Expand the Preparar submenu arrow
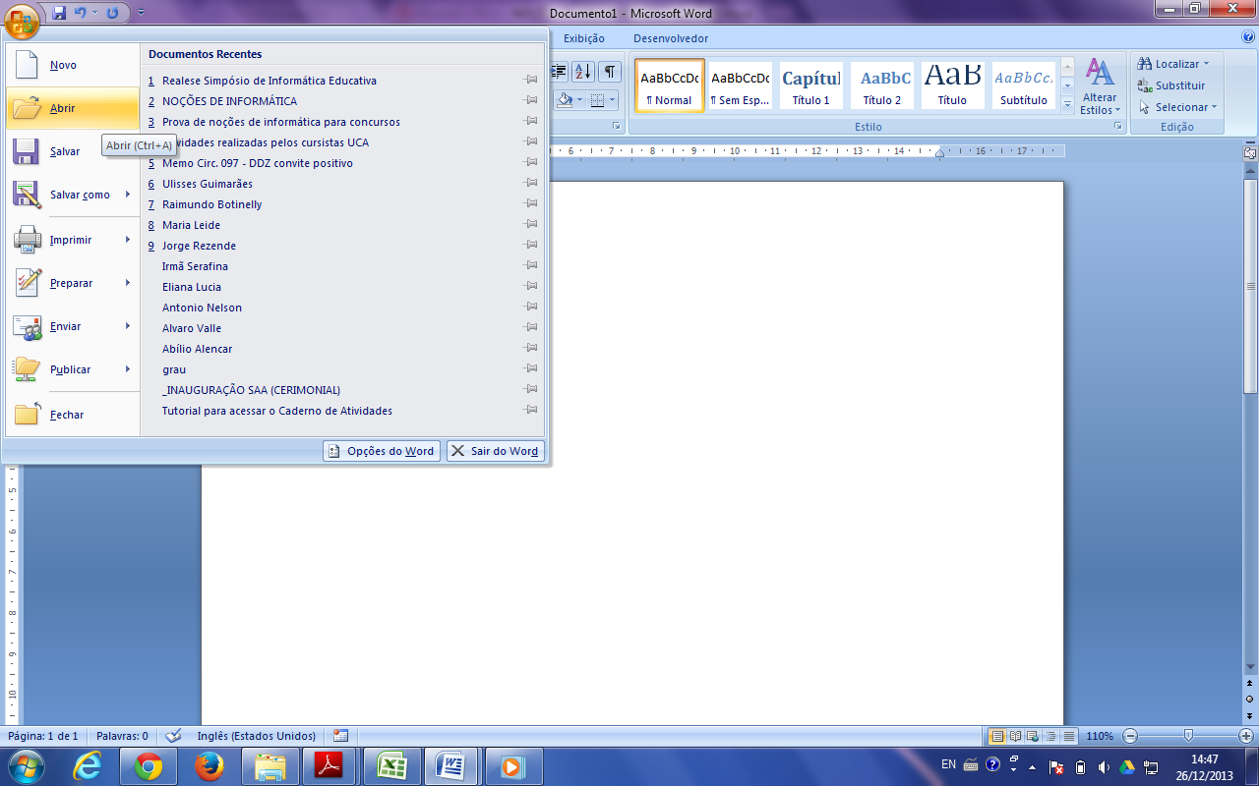This screenshot has width=1259, height=786. click(128, 283)
